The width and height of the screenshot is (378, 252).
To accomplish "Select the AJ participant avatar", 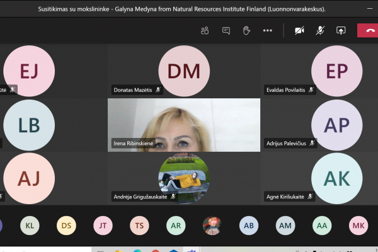I will pos(29,178).
